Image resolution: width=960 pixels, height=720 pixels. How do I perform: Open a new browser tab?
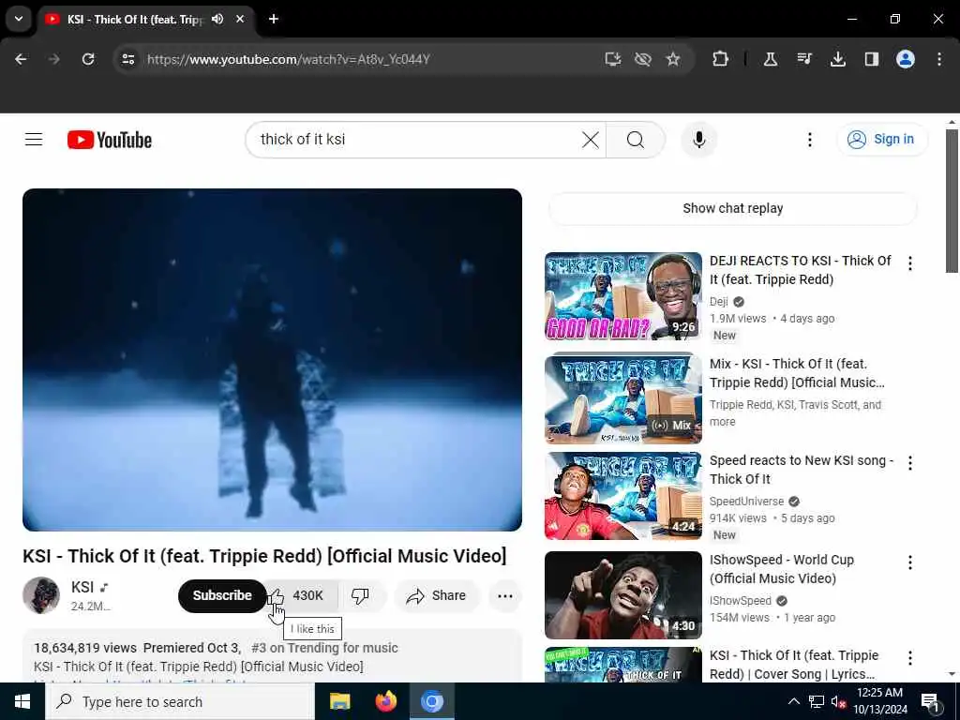click(274, 19)
